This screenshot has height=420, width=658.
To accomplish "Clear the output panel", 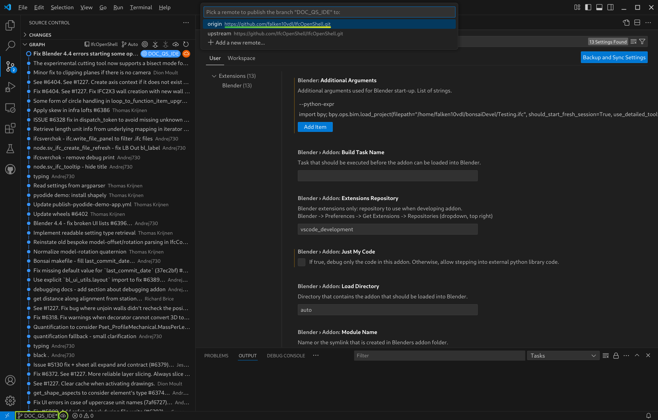I will pos(606,356).
